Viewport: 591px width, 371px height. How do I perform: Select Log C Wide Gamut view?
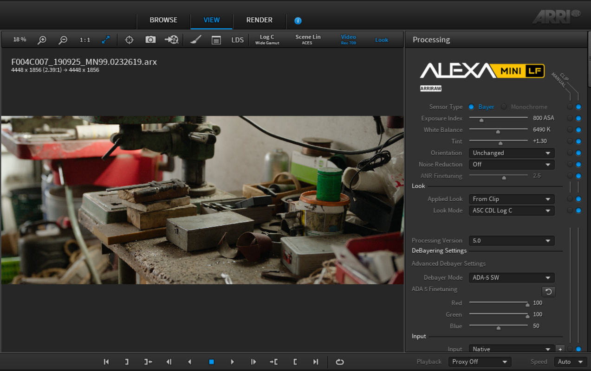point(267,39)
